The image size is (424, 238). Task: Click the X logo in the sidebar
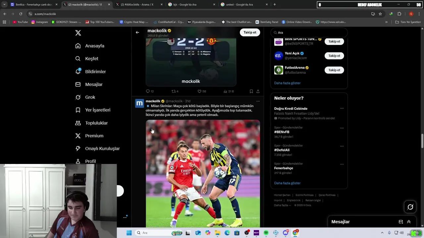click(x=78, y=33)
